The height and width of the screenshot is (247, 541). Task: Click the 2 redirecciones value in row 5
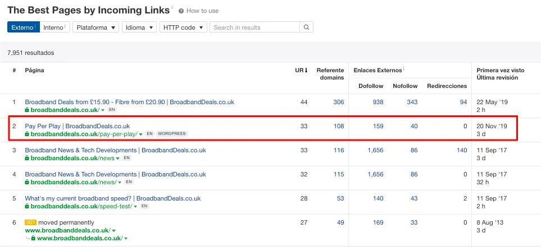[465, 198]
